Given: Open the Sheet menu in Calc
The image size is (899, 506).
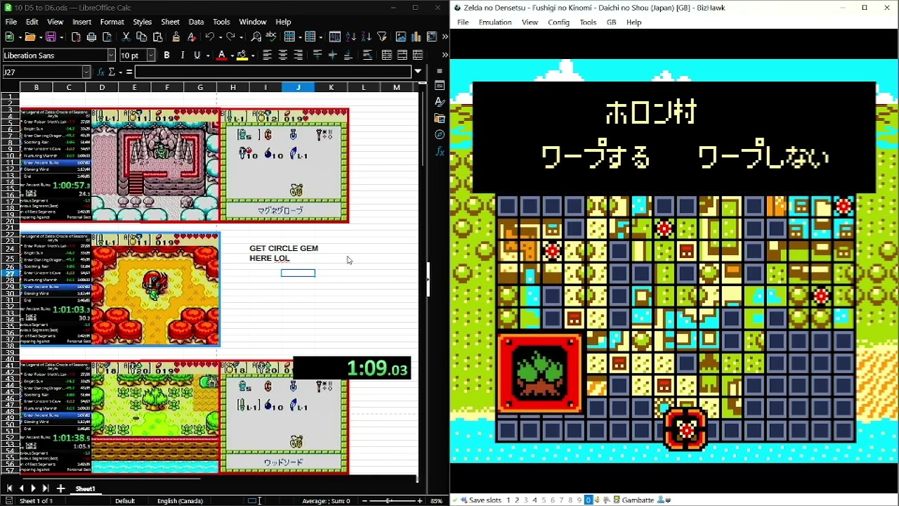Looking at the screenshot, I should (x=171, y=22).
